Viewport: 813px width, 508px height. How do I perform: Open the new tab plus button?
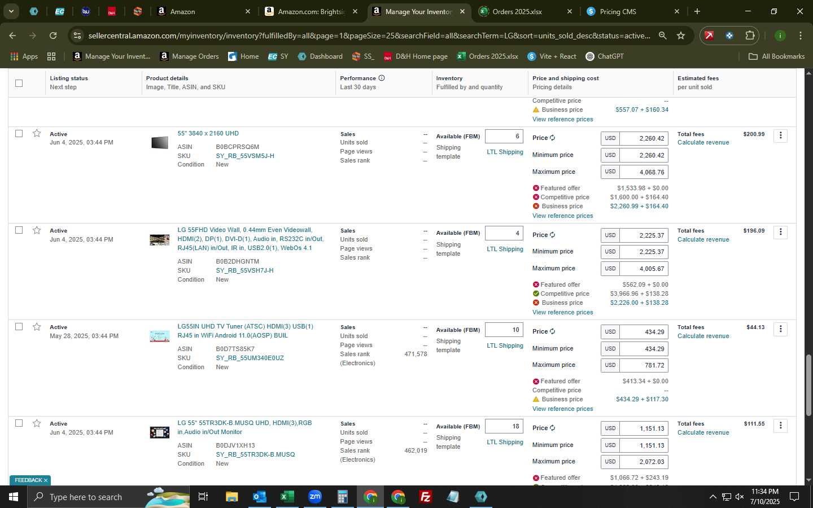coord(697,11)
